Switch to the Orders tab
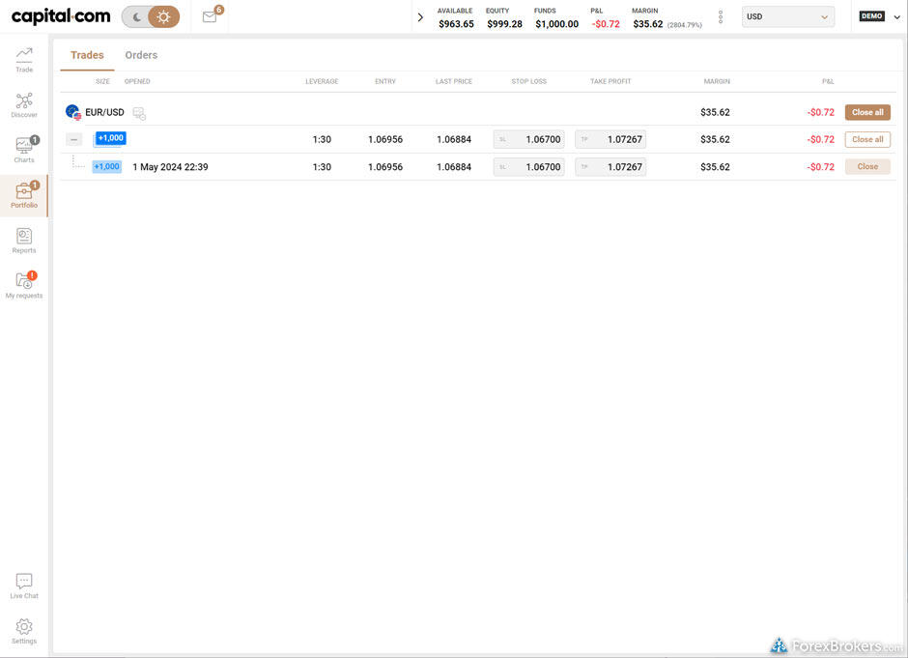The height and width of the screenshot is (658, 908). (141, 55)
